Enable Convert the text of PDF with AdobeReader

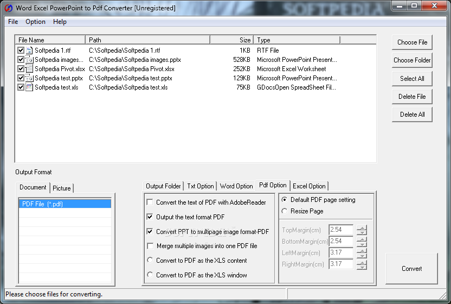(x=150, y=202)
